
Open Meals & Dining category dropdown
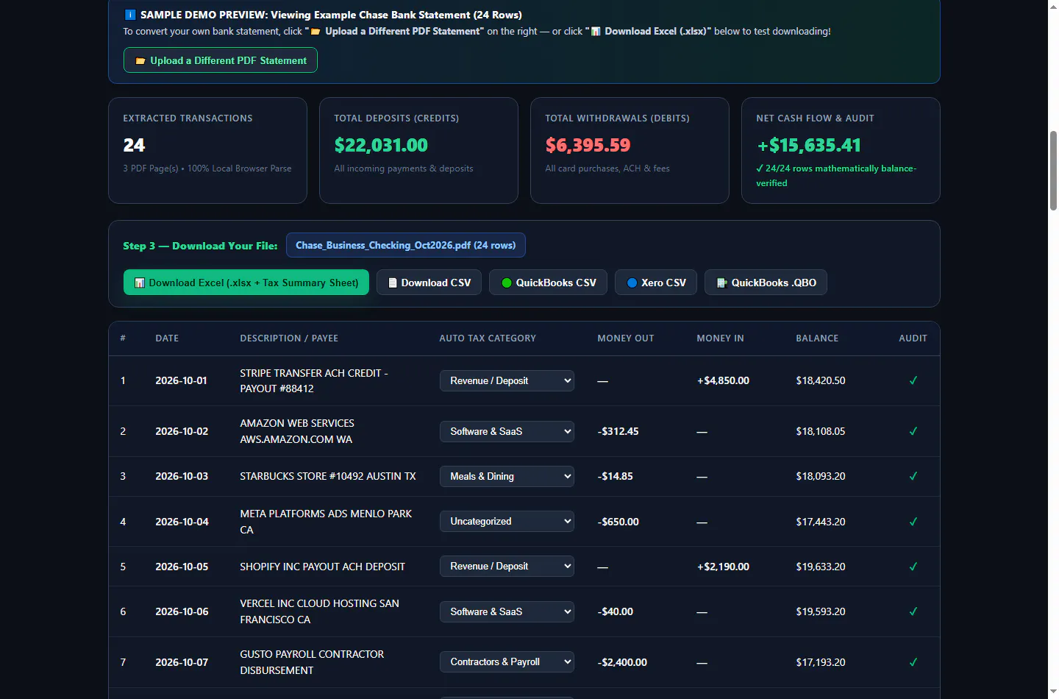[x=507, y=476]
